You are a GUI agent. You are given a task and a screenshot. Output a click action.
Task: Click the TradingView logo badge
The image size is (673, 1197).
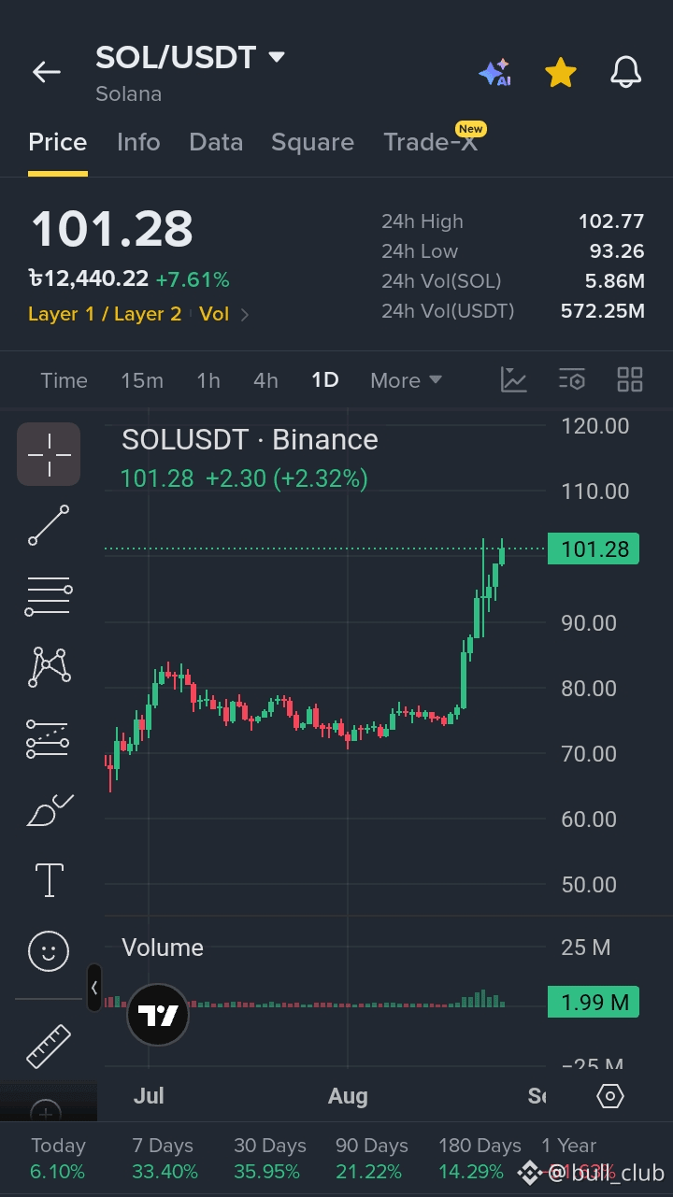click(158, 1015)
